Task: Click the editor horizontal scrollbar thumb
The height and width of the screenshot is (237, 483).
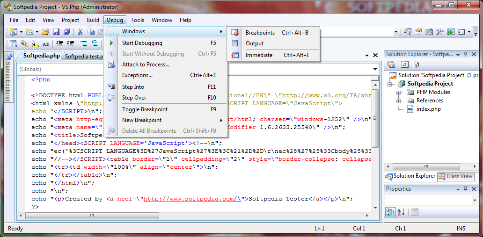Action: point(92,216)
